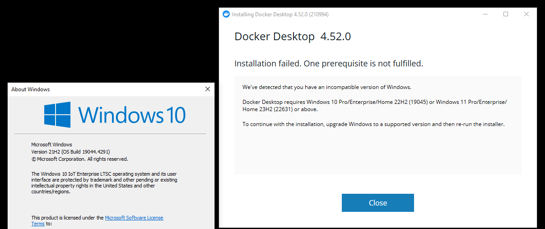Close the About Windows dialog
Viewport: 545px width, 229px height.
tap(208, 89)
